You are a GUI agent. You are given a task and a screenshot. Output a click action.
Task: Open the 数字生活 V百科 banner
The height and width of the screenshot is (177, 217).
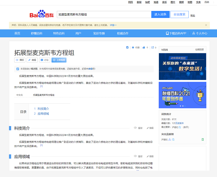click(182, 66)
